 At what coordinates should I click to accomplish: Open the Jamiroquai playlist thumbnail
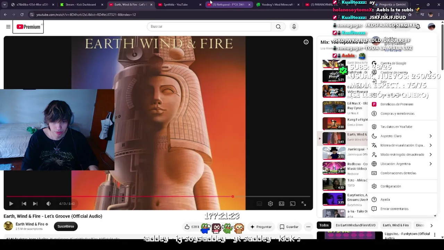[334, 153]
